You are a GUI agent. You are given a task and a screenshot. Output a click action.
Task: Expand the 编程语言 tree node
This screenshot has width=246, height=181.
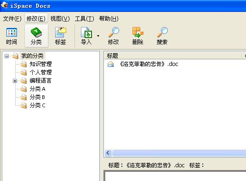15,81
